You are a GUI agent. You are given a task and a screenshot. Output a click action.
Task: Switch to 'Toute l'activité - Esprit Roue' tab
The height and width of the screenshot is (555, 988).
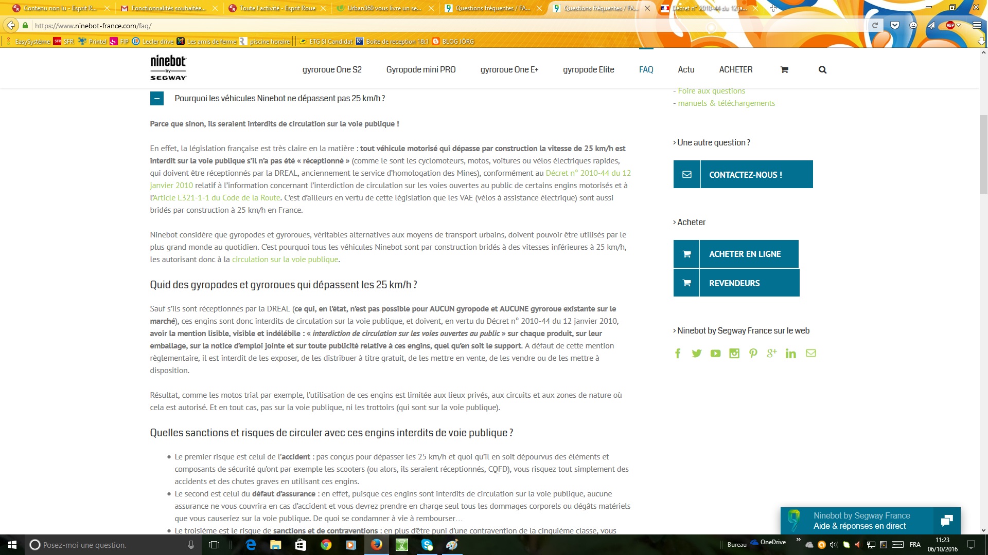pos(277,8)
